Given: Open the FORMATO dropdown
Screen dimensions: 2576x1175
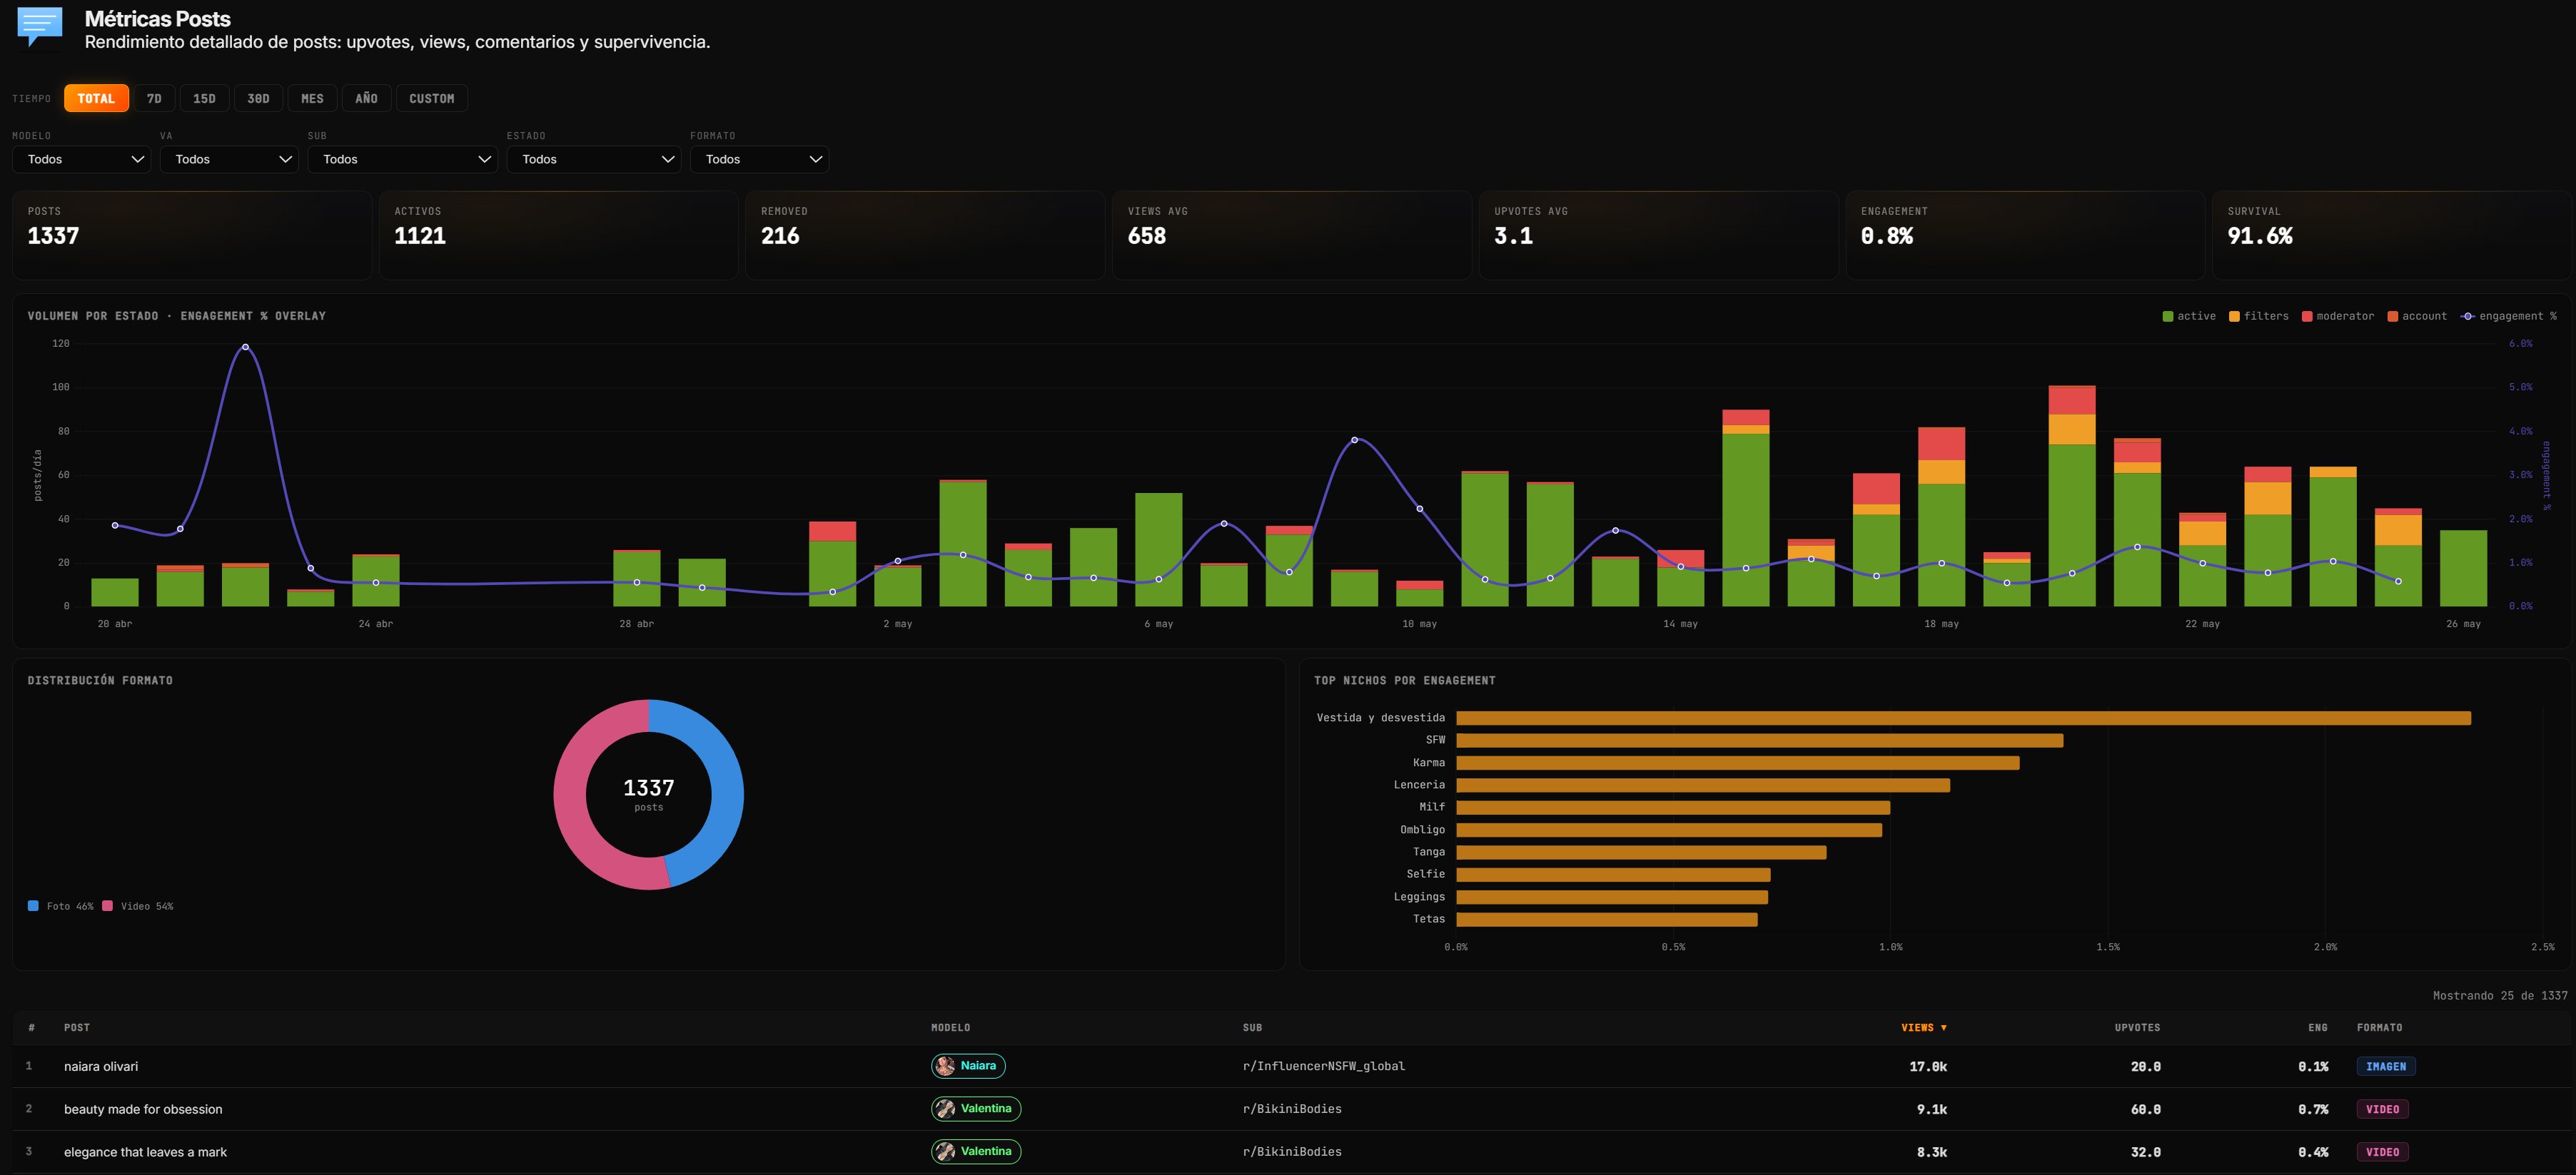Looking at the screenshot, I should pyautogui.click(x=759, y=159).
